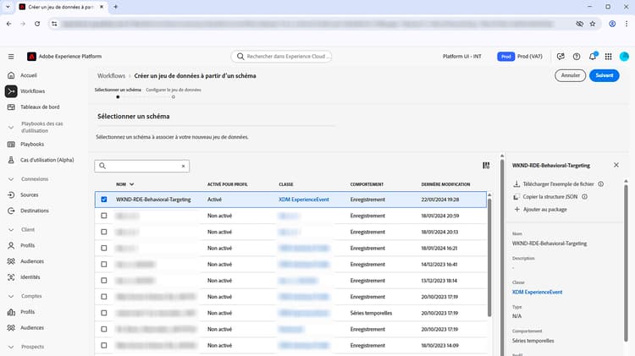Viewport: 635px width, 356px height.
Task: Collapse Playbooks des cas d'utilisation section
Action: click(11, 127)
